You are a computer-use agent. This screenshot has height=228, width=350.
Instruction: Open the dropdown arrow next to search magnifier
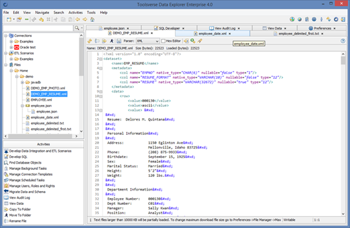coord(82,28)
